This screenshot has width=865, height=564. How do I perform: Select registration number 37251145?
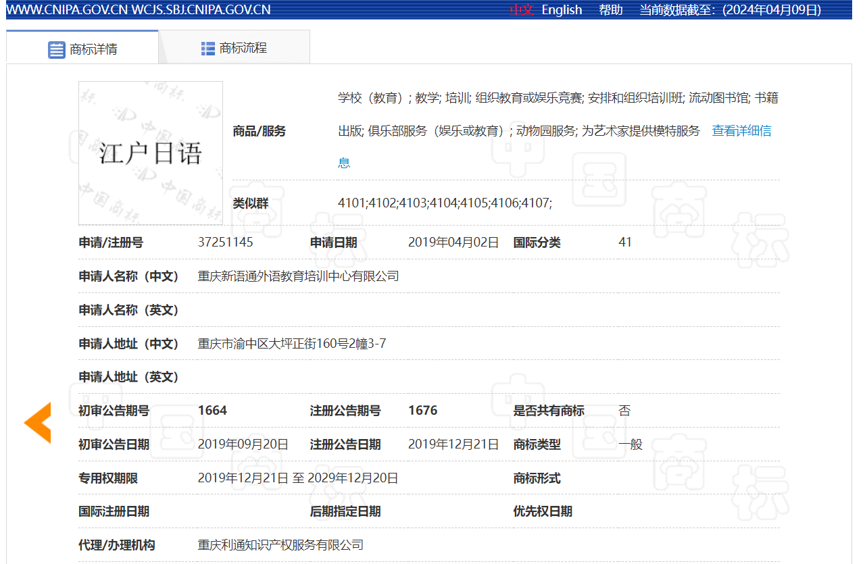[226, 242]
